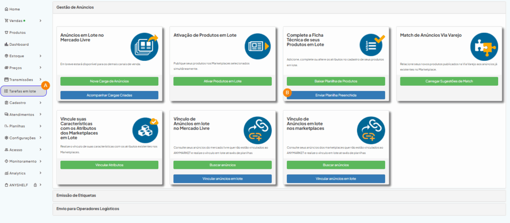Click Enviar Planilha Preenchida button

click(336, 95)
